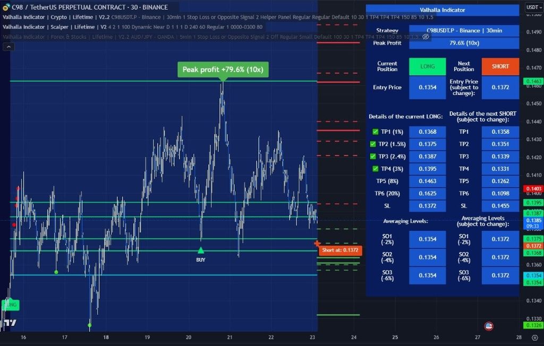Click the orange 'Short at: 0.1372' label
Screen dimensions: 544x346
pos(340,250)
